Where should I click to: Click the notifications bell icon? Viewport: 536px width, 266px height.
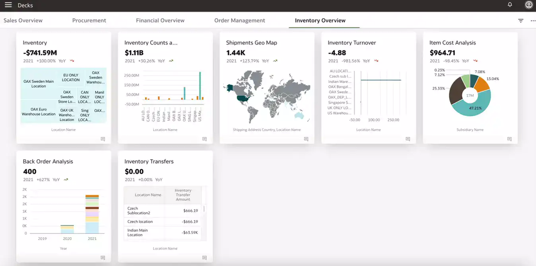pos(509,5)
